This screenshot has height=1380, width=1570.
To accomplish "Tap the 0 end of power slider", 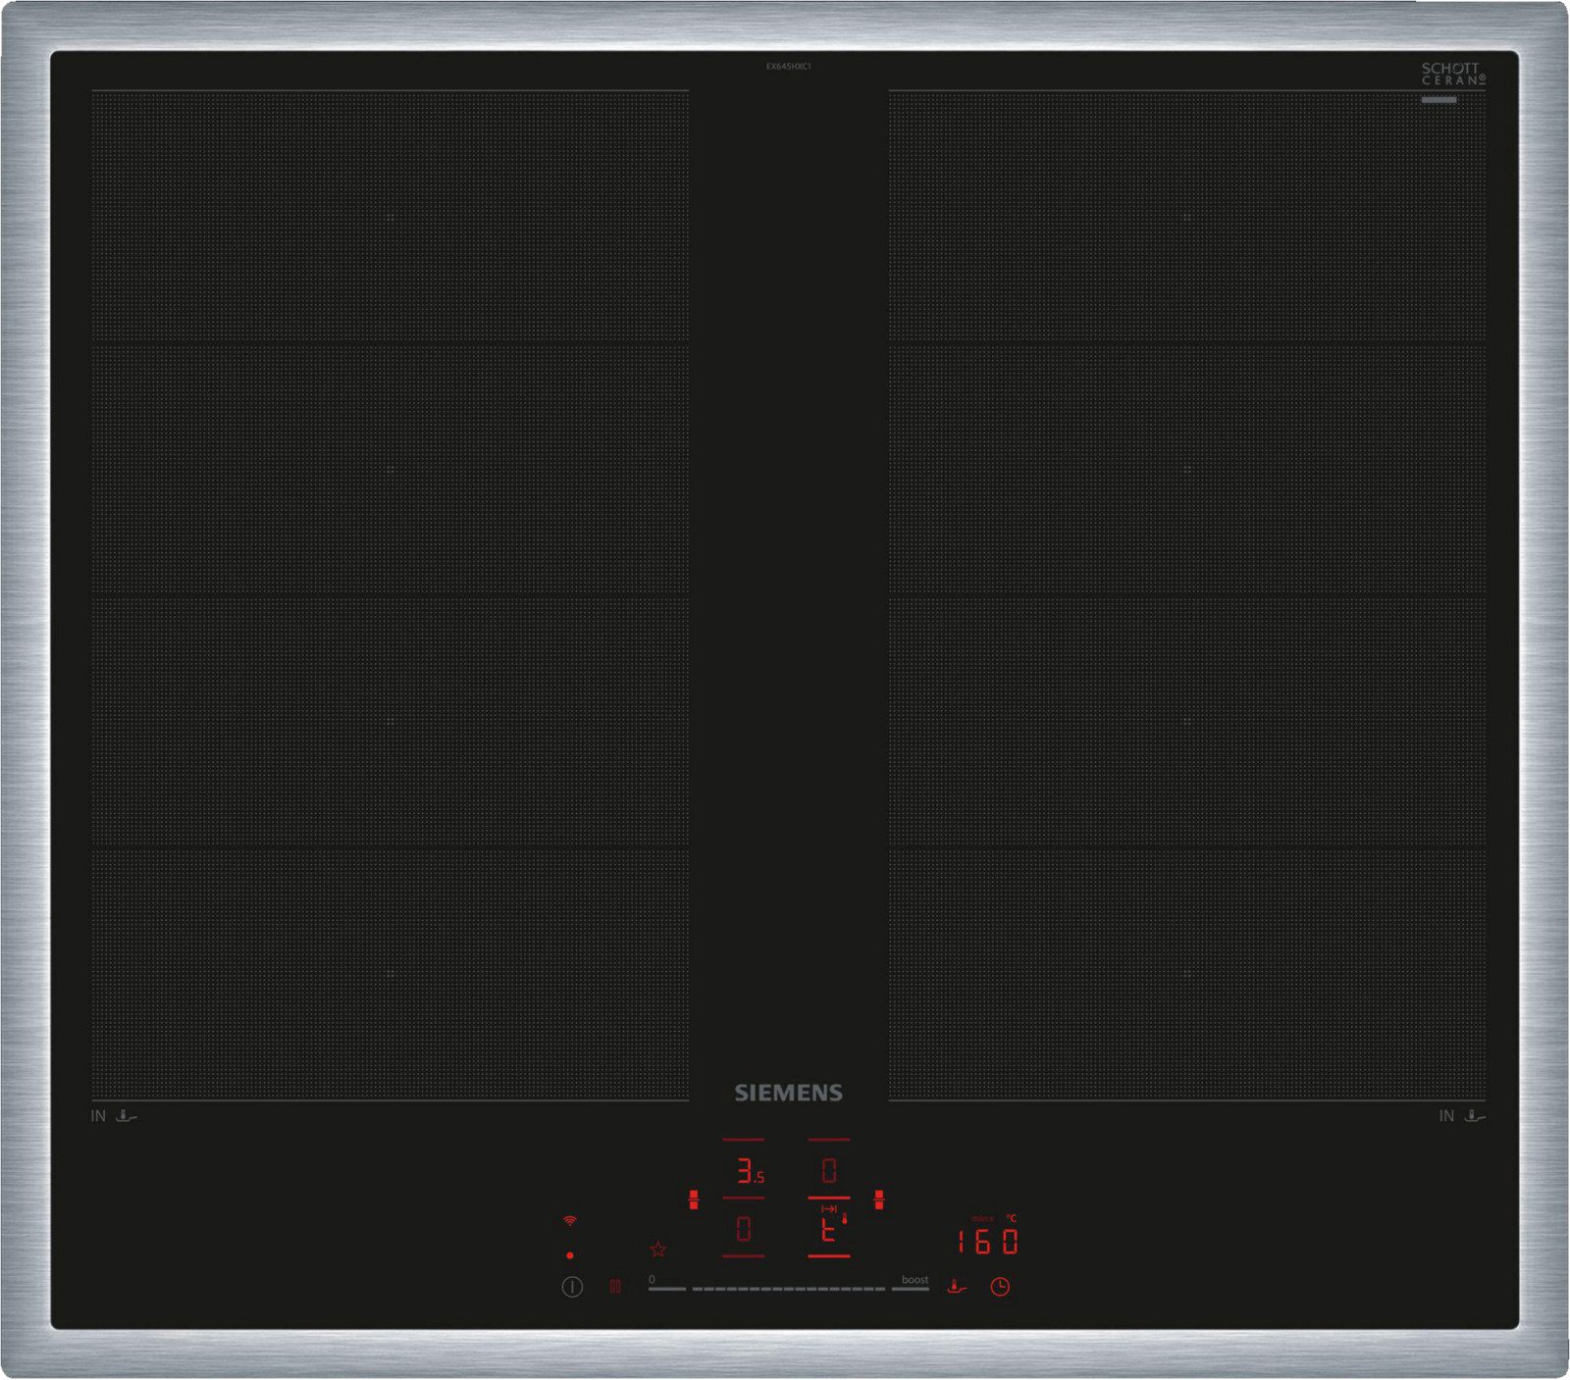I will 666,1288.
